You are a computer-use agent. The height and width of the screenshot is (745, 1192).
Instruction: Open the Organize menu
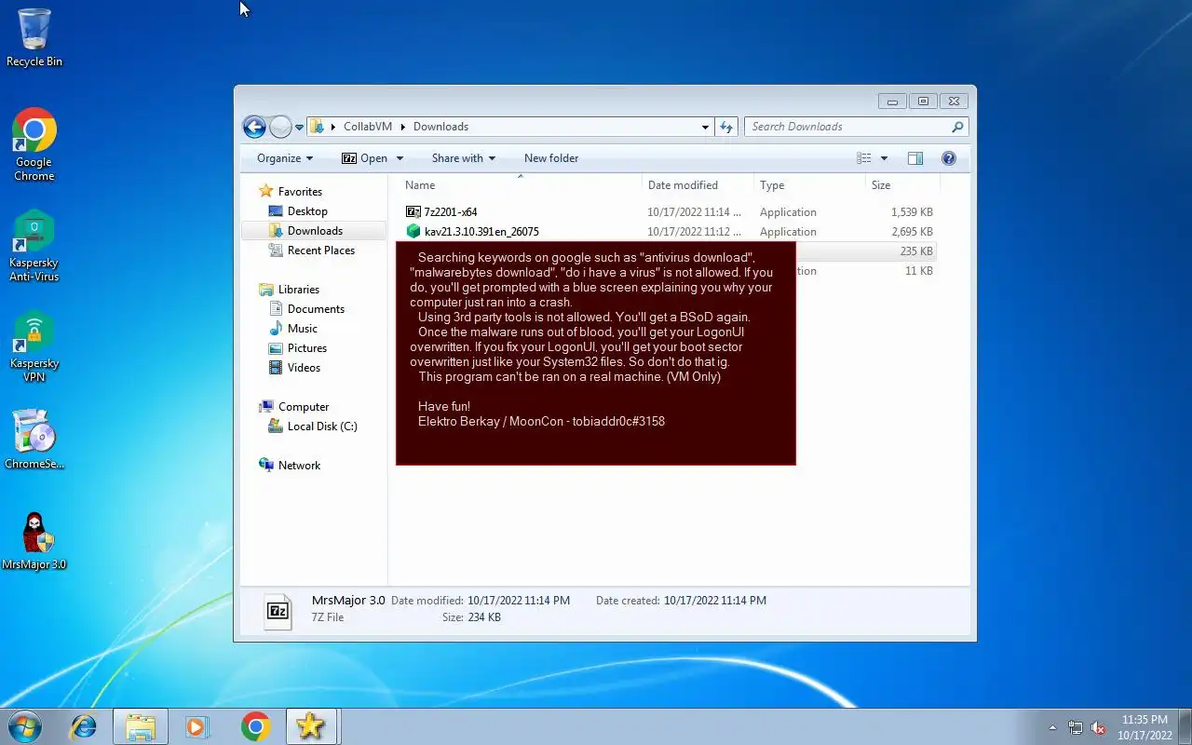285,158
